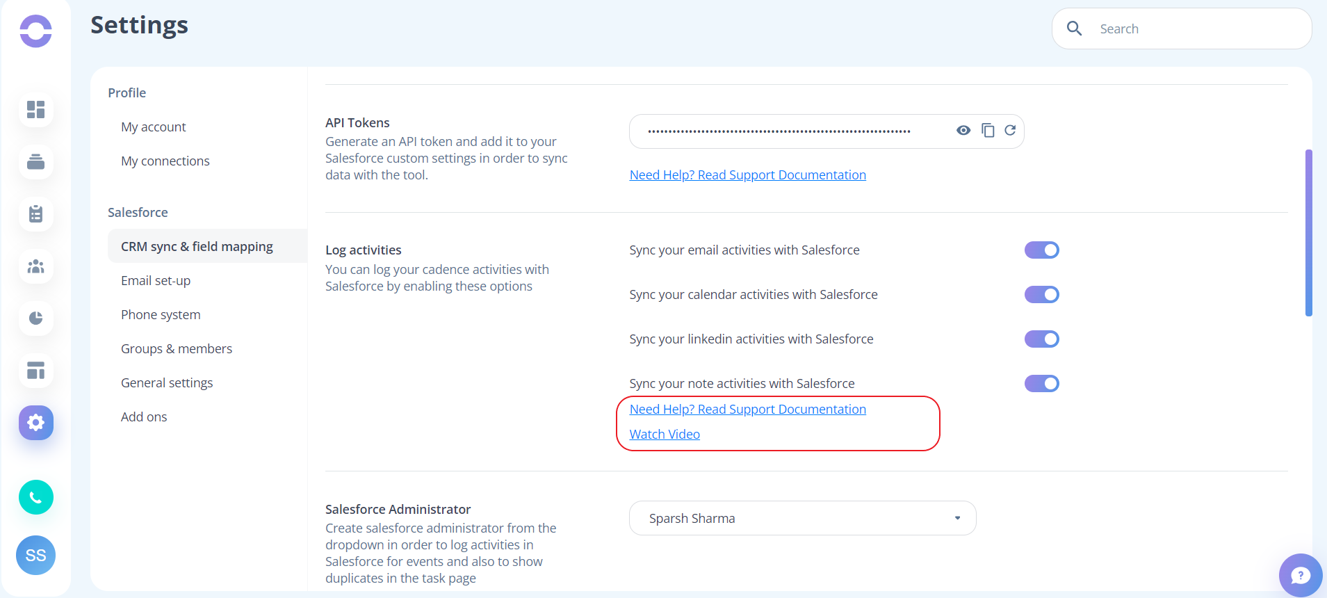The height and width of the screenshot is (598, 1327).
Task: Open support documentation link under Log activities
Action: (748, 409)
